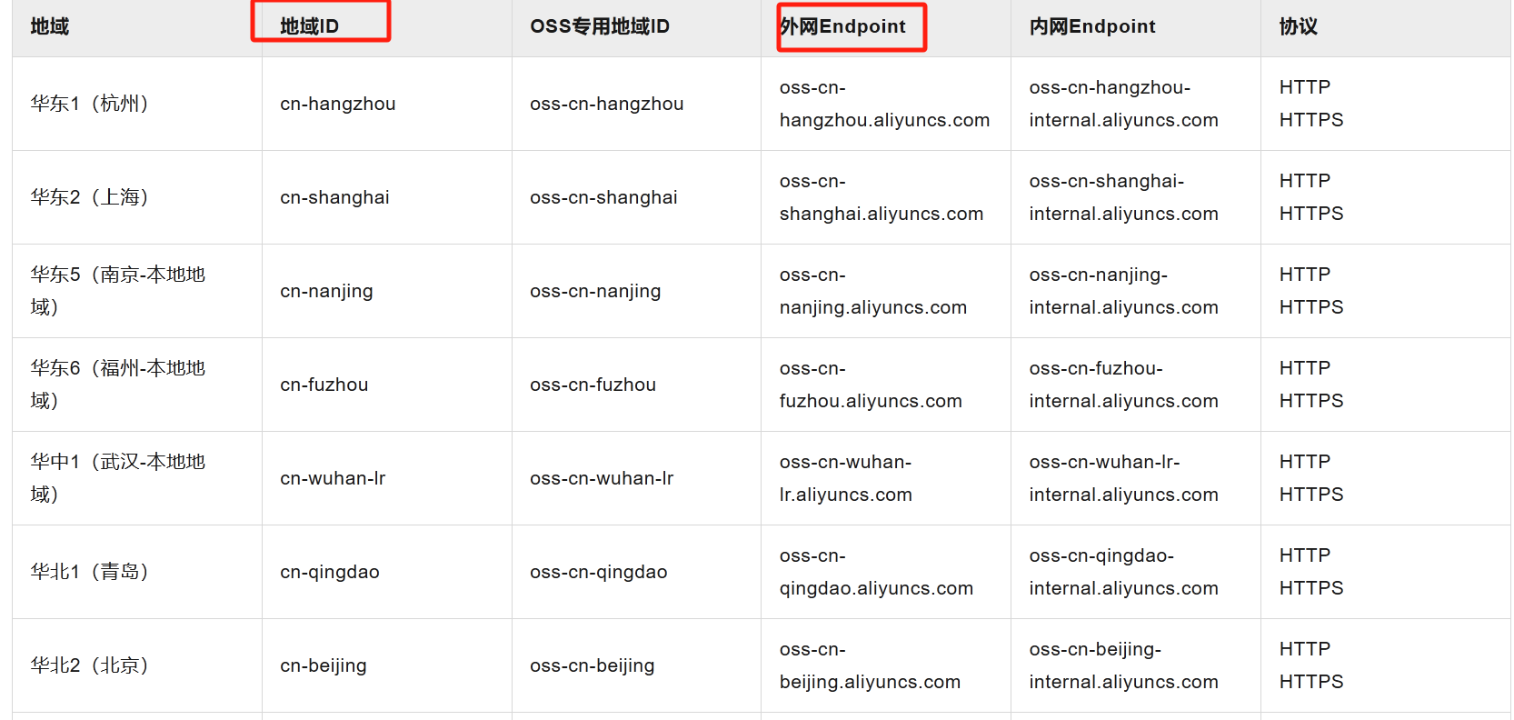
Task: Select the oss-cn-beijing OSS region ID
Action: point(593,665)
